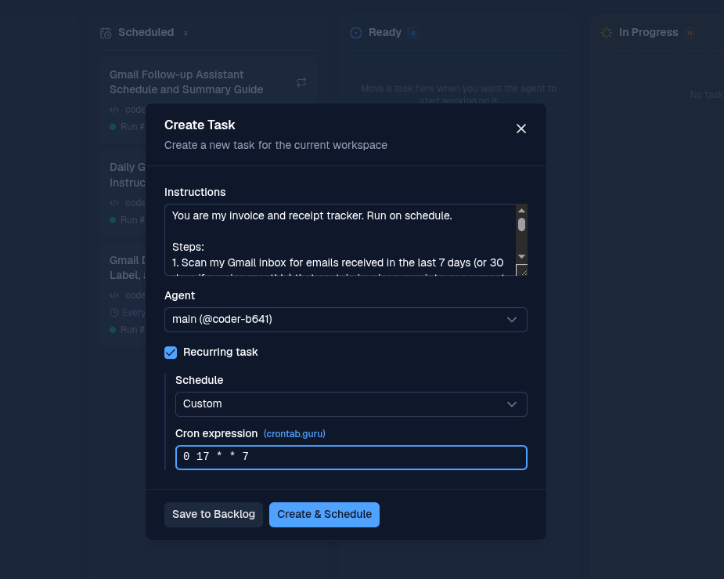The width and height of the screenshot is (724, 579).
Task: Click the In Progress column header
Action: point(648,32)
